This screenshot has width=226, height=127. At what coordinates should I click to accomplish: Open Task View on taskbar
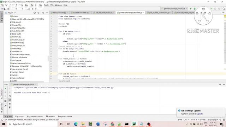click(68, 124)
